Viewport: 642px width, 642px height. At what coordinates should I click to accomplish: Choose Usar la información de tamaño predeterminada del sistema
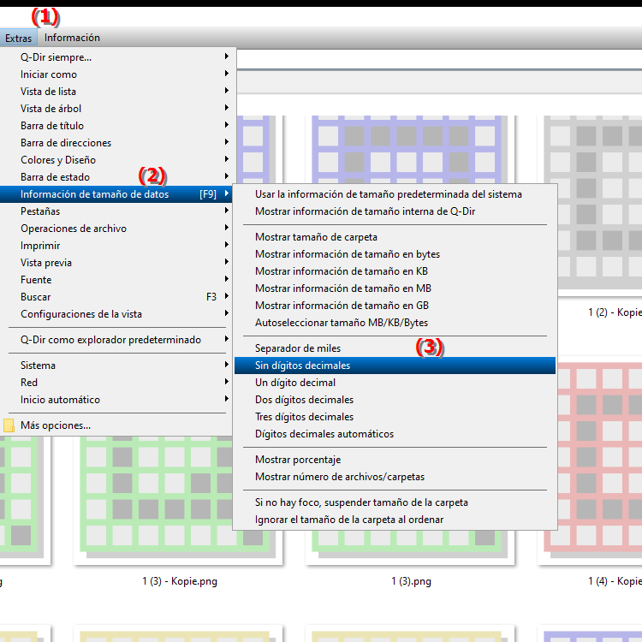pos(395,194)
